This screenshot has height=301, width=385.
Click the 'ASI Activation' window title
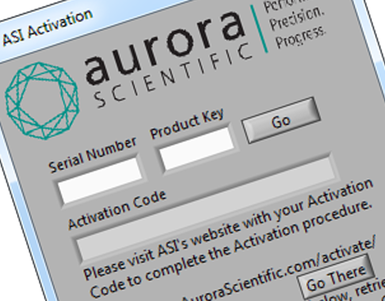tap(48, 28)
